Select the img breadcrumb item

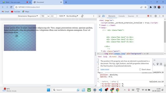click(120, 57)
